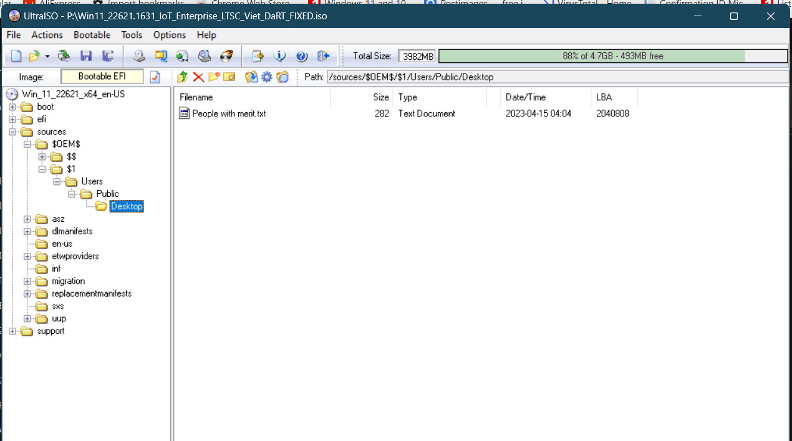Click the Path input field
The height and width of the screenshot is (441, 792).
(x=558, y=77)
